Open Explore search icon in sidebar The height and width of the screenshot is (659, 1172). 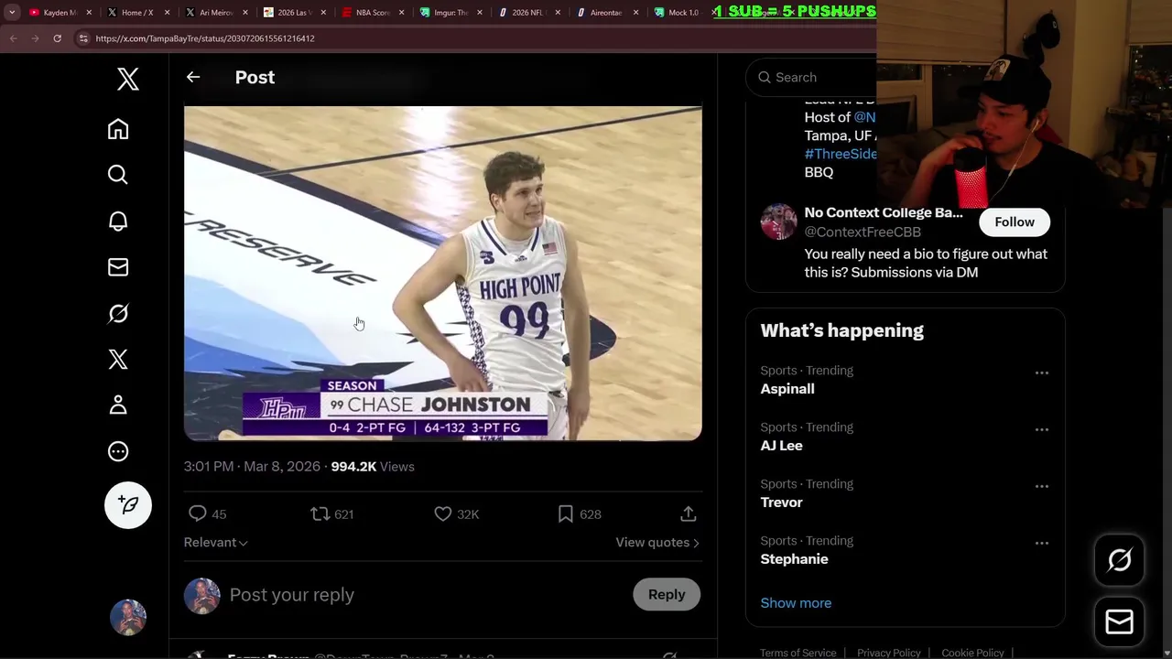point(118,175)
